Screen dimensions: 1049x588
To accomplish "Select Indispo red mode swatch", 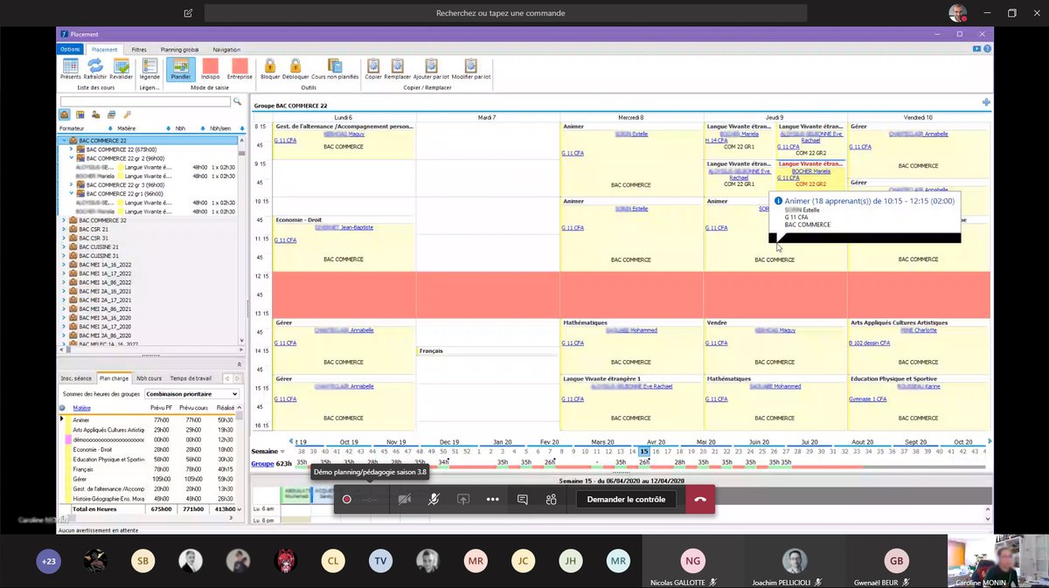I will pos(210,66).
